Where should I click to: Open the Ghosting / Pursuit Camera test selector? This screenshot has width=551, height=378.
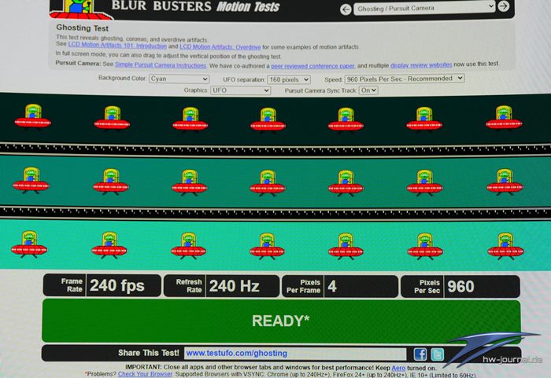(x=424, y=8)
